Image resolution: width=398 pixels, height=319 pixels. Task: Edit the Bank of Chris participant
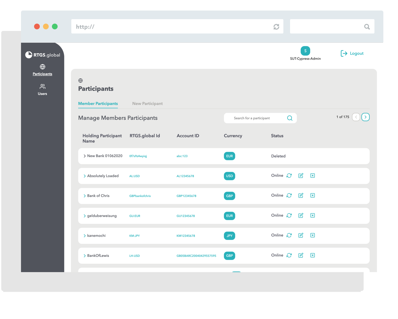(301, 195)
